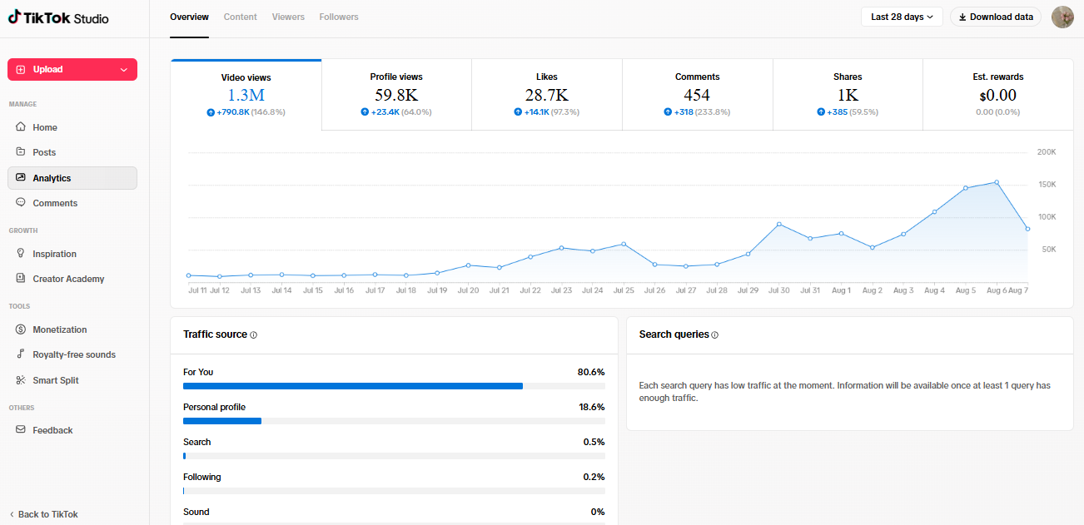
Task: Click the Comments up-arrow indicator
Action: [x=668, y=112]
